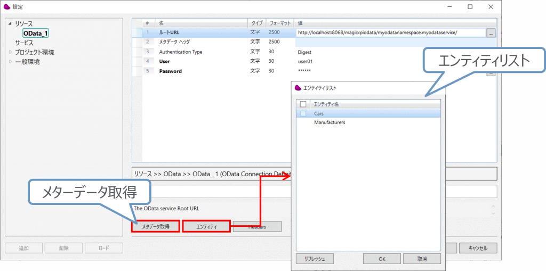
Task: Open the エンティティ button
Action: (206, 227)
